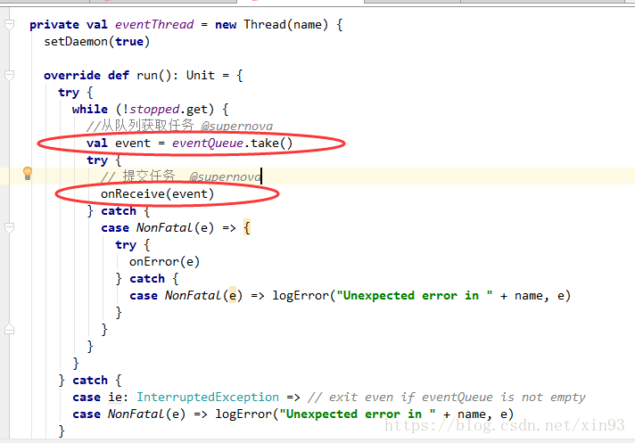Click the 'val event' declaration

point(119,144)
